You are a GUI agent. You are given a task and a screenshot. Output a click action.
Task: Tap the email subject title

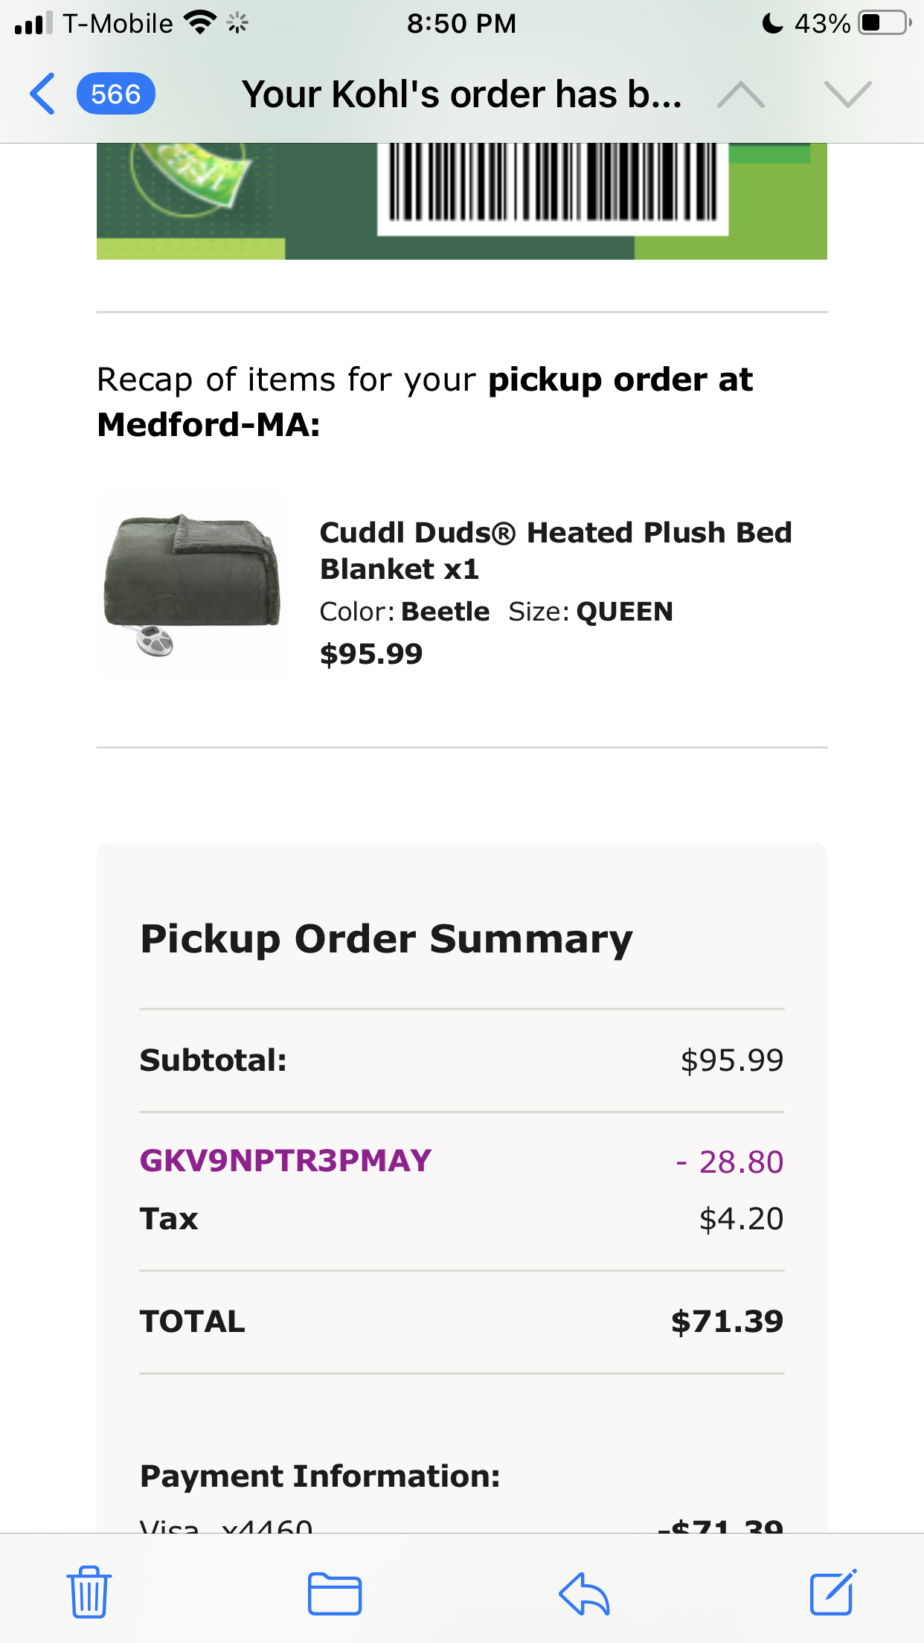click(x=461, y=95)
